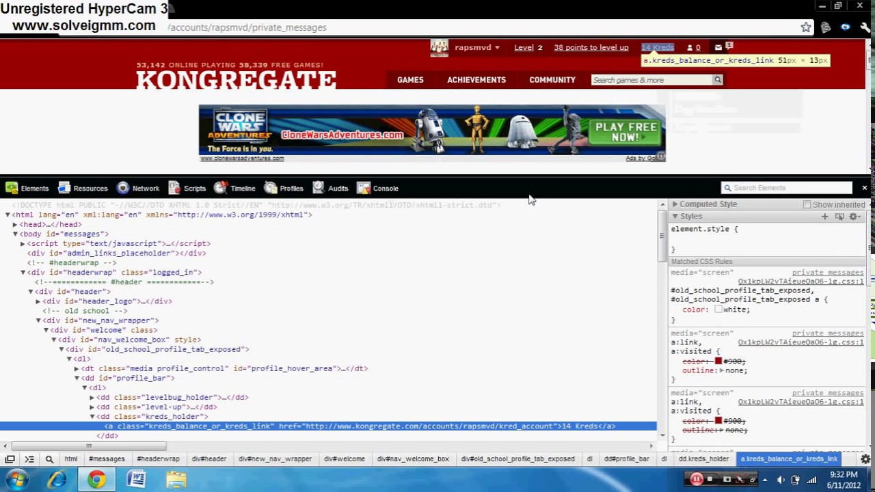Expand the dd class=levelbug_holder node
This screenshot has width=875, height=492.
tap(92, 397)
